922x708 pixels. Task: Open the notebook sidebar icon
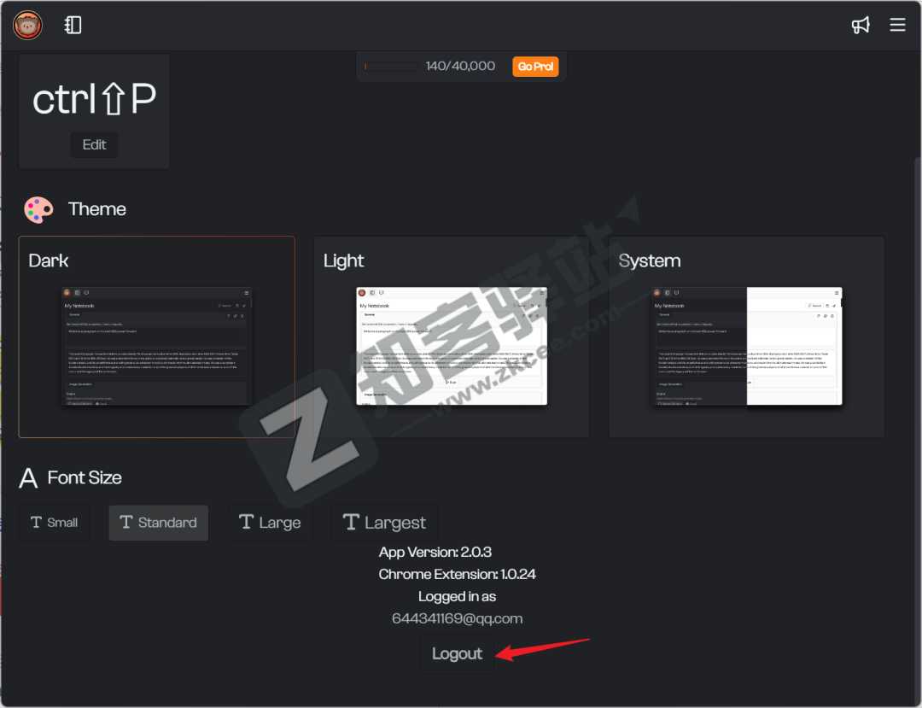[73, 26]
